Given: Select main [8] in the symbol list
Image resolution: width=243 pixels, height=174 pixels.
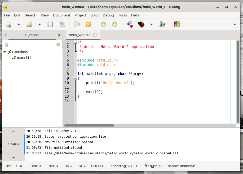Looking at the screenshot, I should pos(24,58).
